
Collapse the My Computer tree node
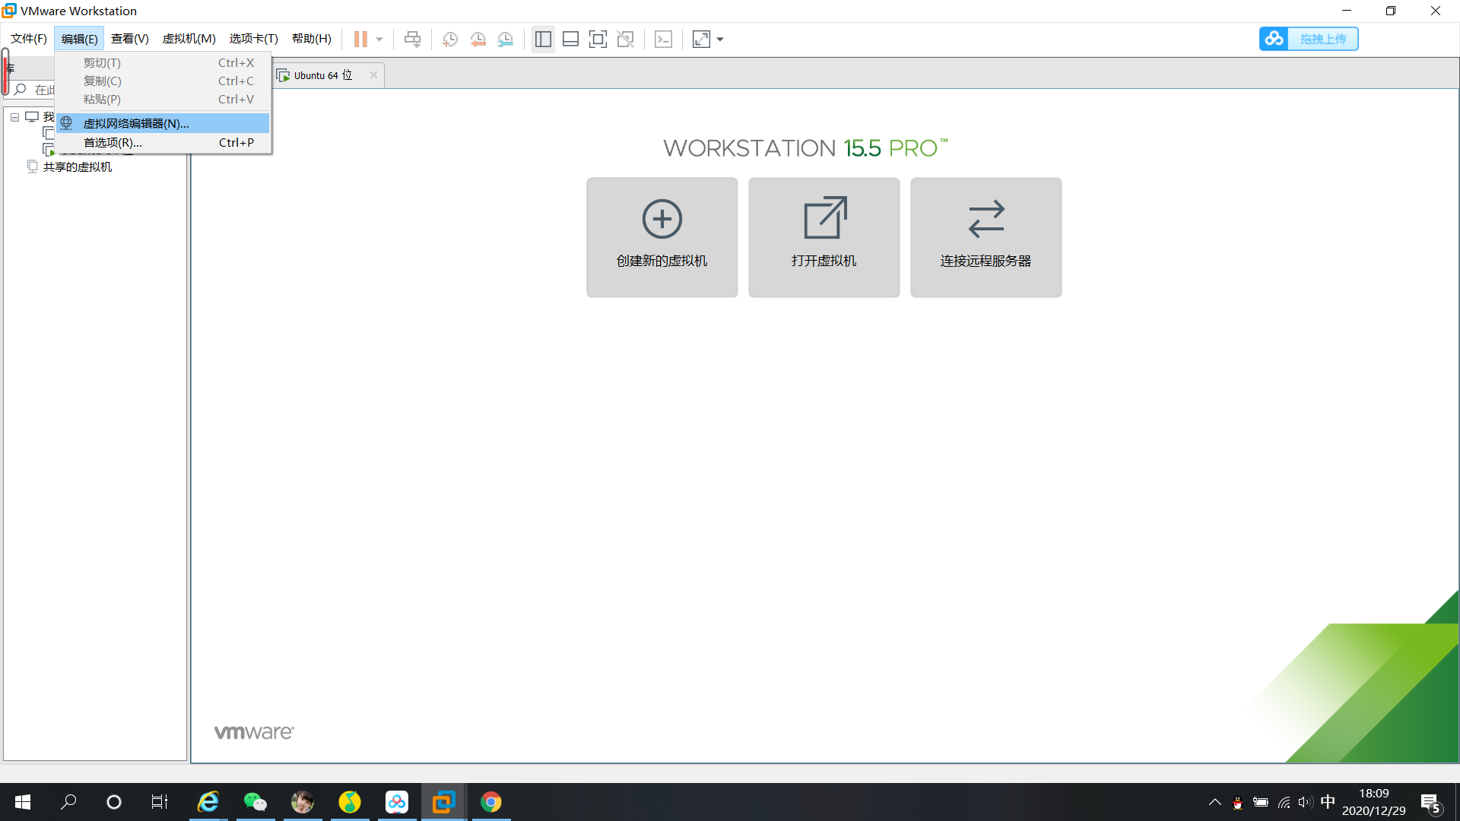coord(14,117)
